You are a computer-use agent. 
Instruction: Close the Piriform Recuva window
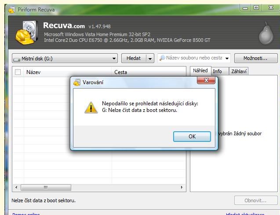pos(271,7)
